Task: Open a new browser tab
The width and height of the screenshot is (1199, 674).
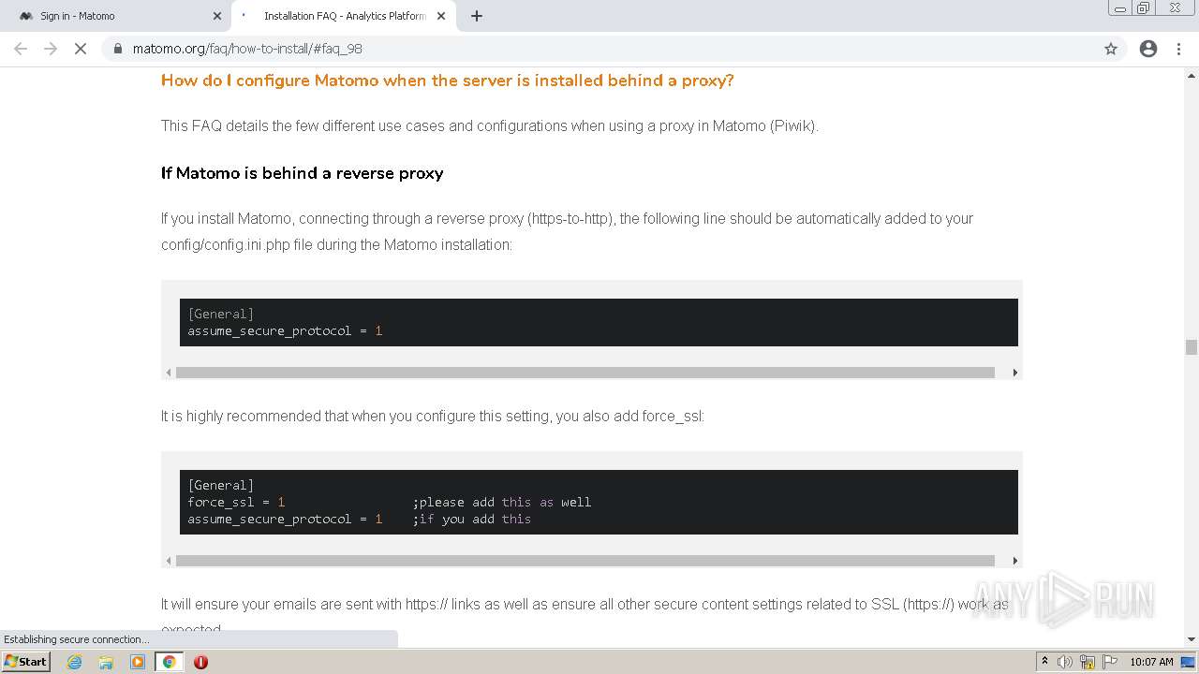Action: coord(476,16)
